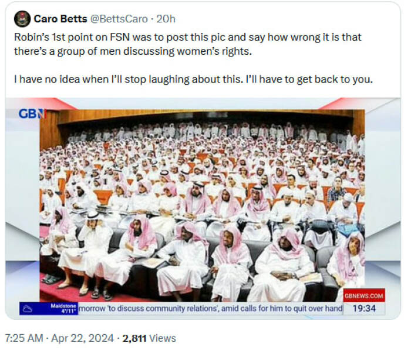Click the red corner graphic top-left of image
411x353 pixels.
pyautogui.click(x=55, y=104)
